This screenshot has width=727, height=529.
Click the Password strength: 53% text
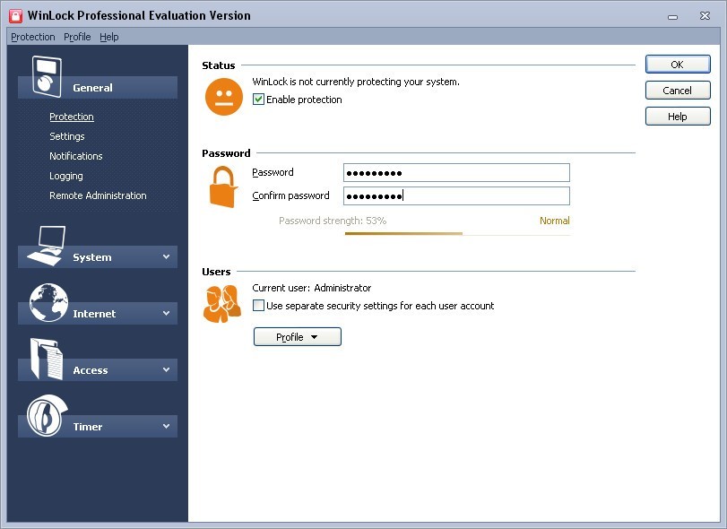[333, 221]
